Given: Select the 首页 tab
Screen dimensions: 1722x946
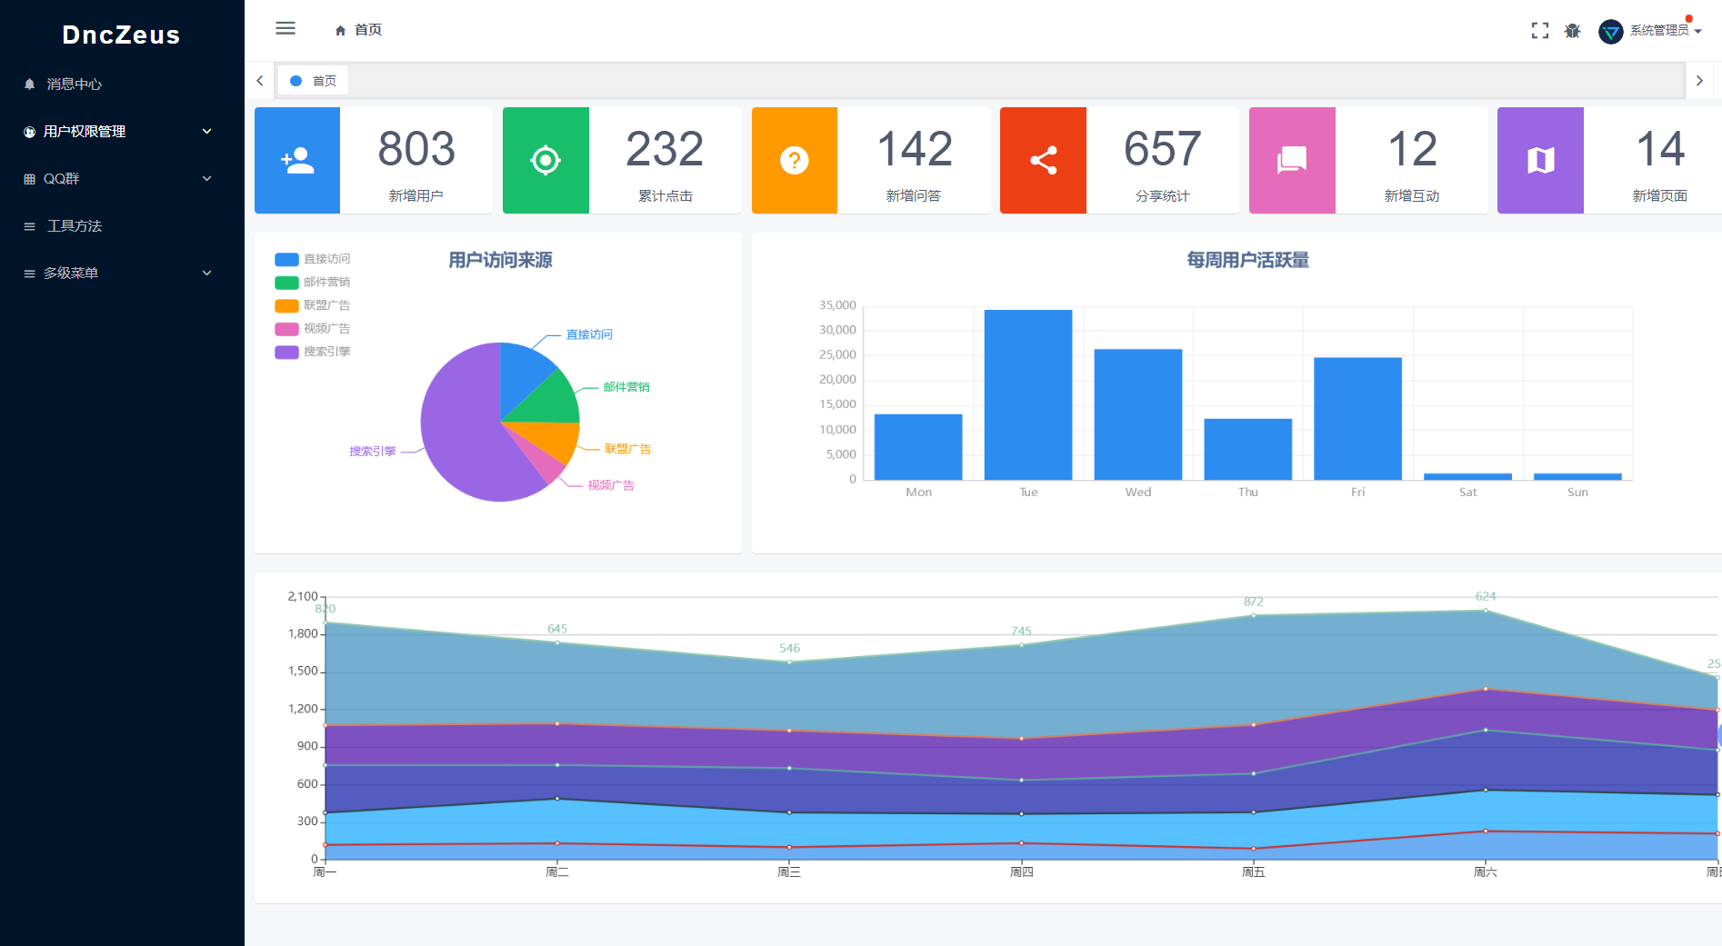Looking at the screenshot, I should click(313, 81).
